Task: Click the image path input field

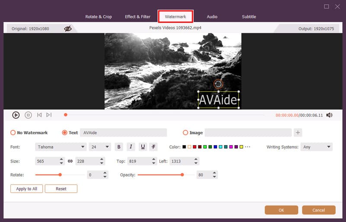Action: (248, 132)
